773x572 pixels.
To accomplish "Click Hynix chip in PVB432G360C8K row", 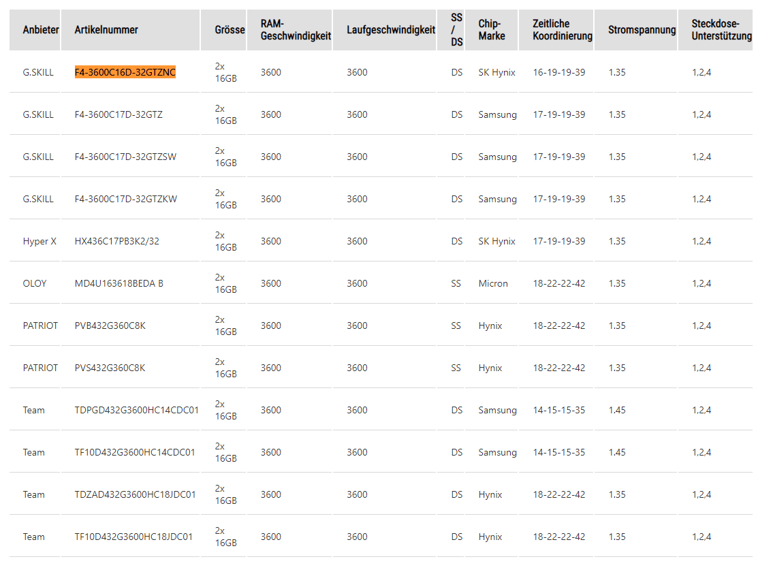I will pyautogui.click(x=490, y=326).
